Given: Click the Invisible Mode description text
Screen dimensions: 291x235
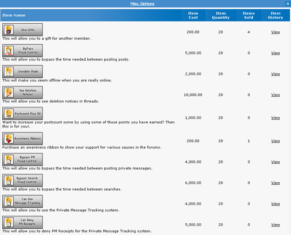Looking at the screenshot, I should pyautogui.click(x=57, y=81).
